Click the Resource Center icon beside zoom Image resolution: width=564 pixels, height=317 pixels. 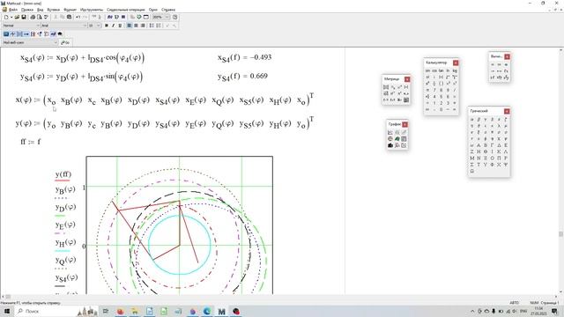point(145,17)
